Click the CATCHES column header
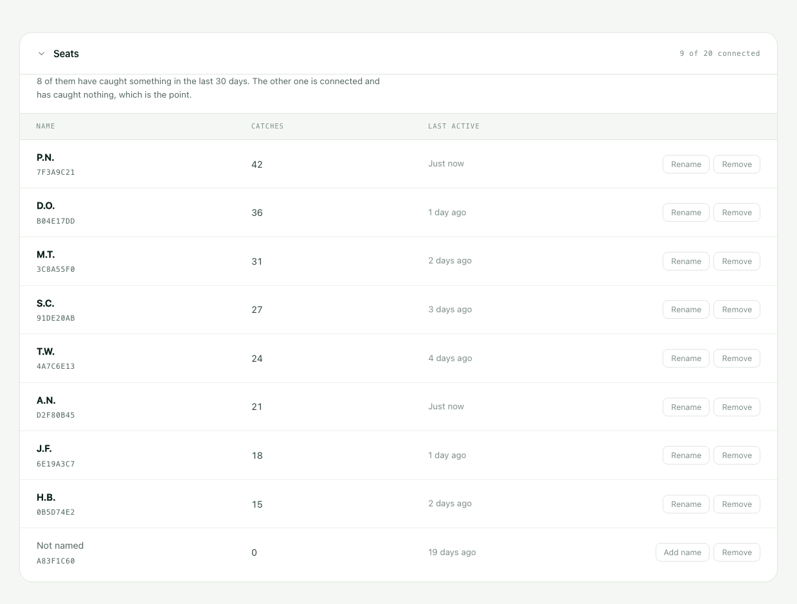 tap(267, 126)
